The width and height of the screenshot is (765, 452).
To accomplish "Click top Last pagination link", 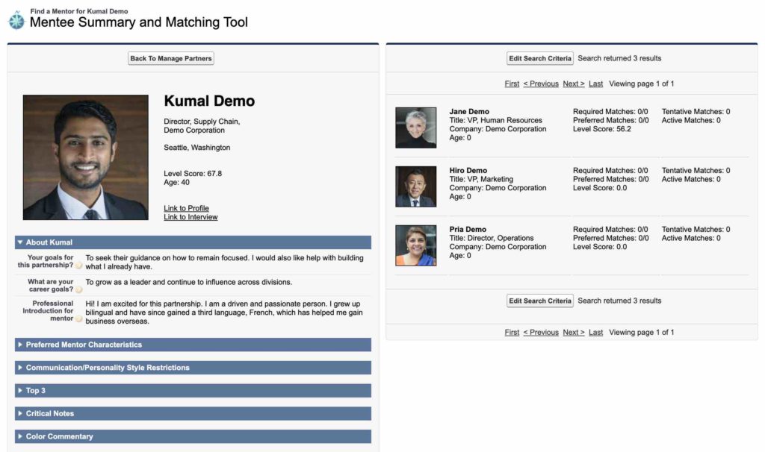I will pyautogui.click(x=595, y=84).
